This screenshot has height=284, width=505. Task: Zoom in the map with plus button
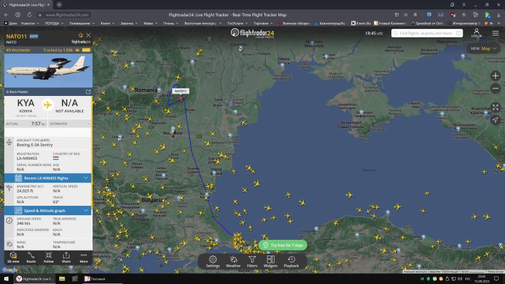496,76
